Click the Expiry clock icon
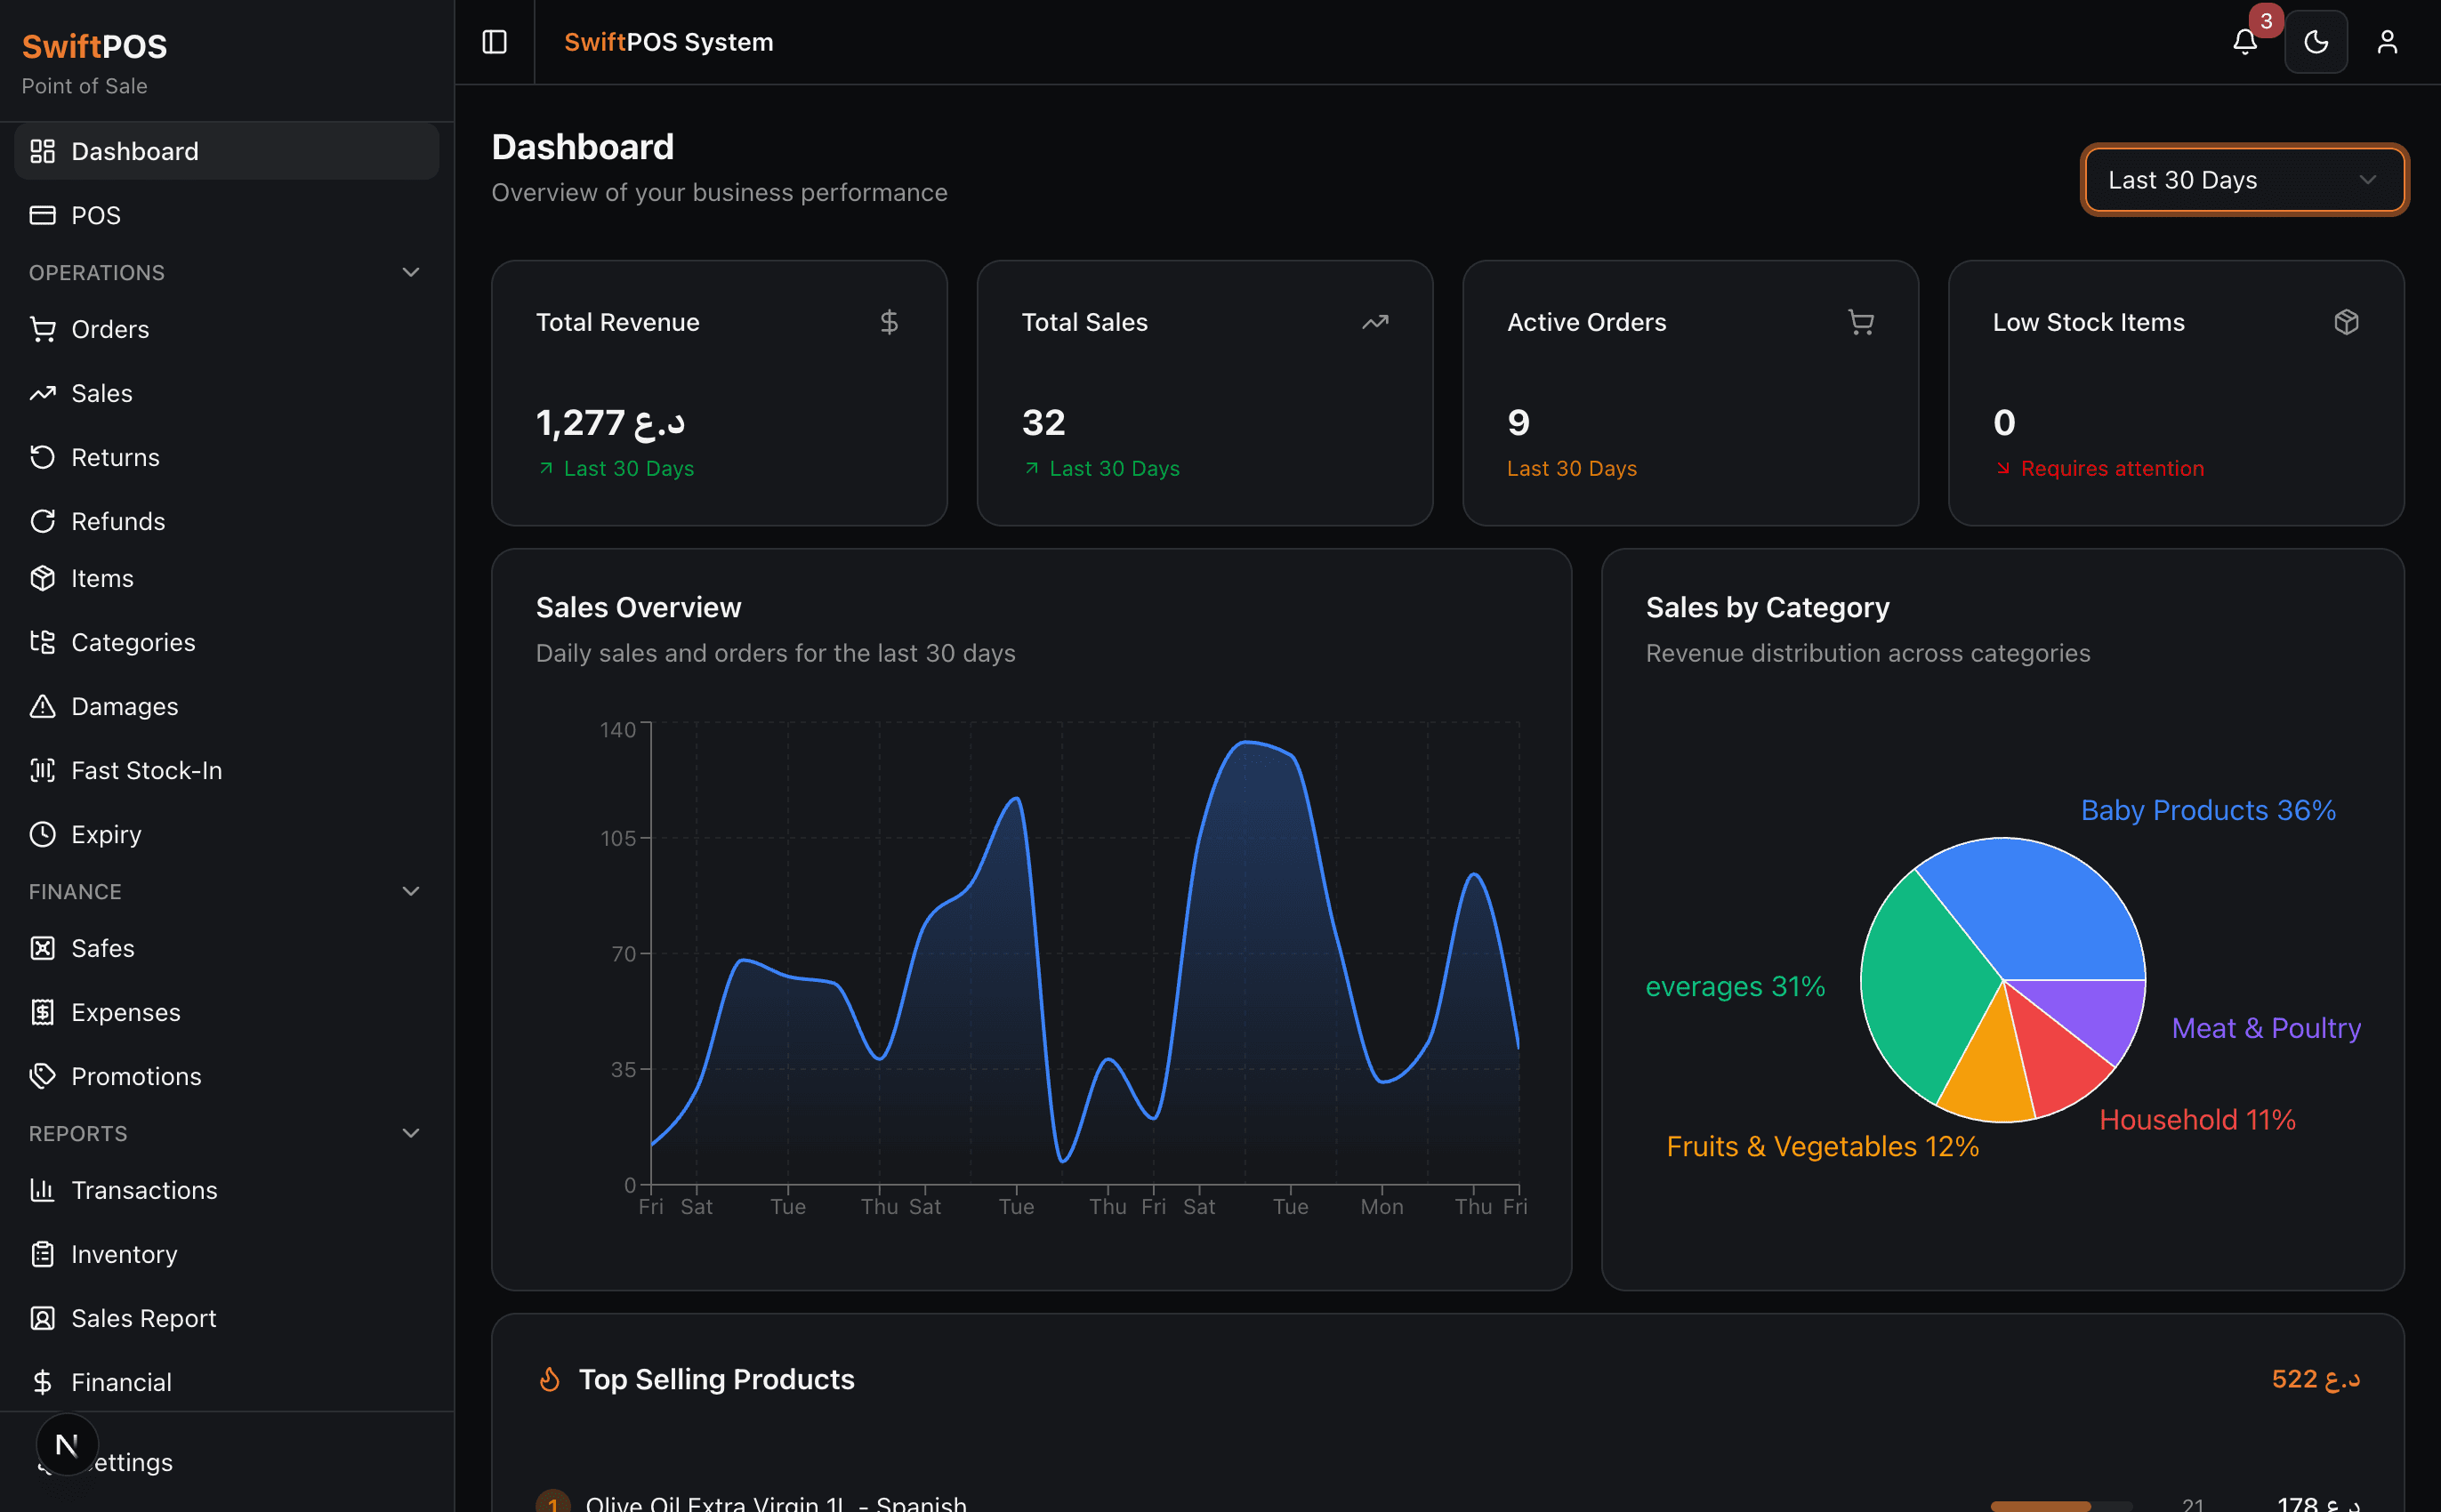Viewport: 2441px width, 1512px height. point(42,834)
